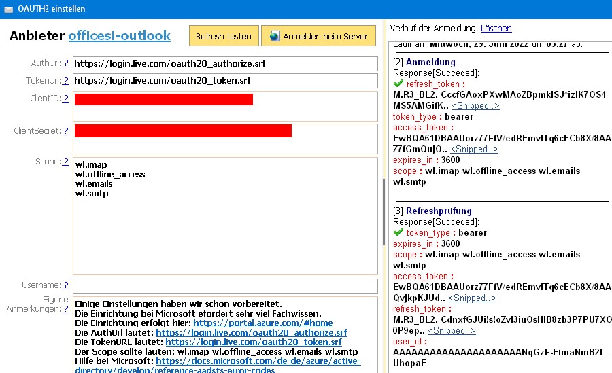Image resolution: width=612 pixels, height=373 pixels.
Task: Open the Username help question mark
Action: tap(65, 285)
